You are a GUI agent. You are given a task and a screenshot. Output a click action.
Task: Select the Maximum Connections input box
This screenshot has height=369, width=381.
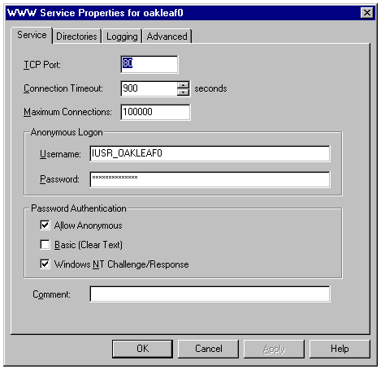click(155, 112)
